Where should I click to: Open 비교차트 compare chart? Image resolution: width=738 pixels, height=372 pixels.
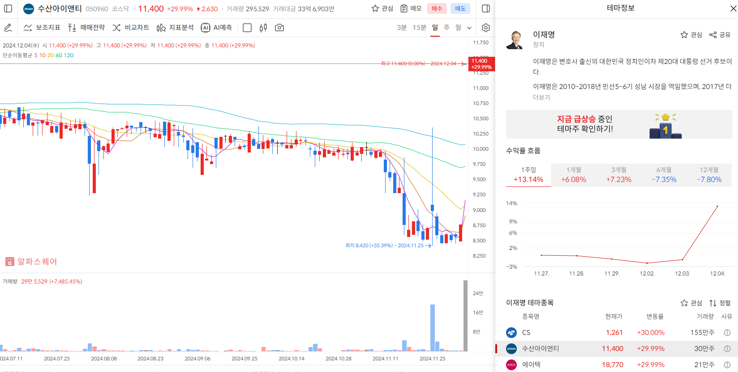pyautogui.click(x=131, y=28)
